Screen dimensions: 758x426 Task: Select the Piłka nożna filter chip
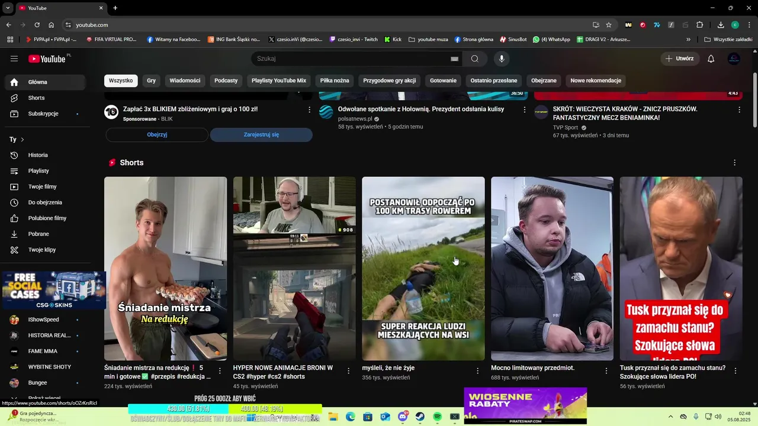tap(335, 80)
